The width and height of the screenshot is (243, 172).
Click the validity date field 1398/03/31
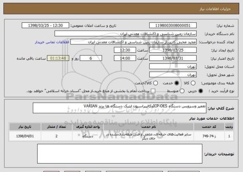(173, 58)
